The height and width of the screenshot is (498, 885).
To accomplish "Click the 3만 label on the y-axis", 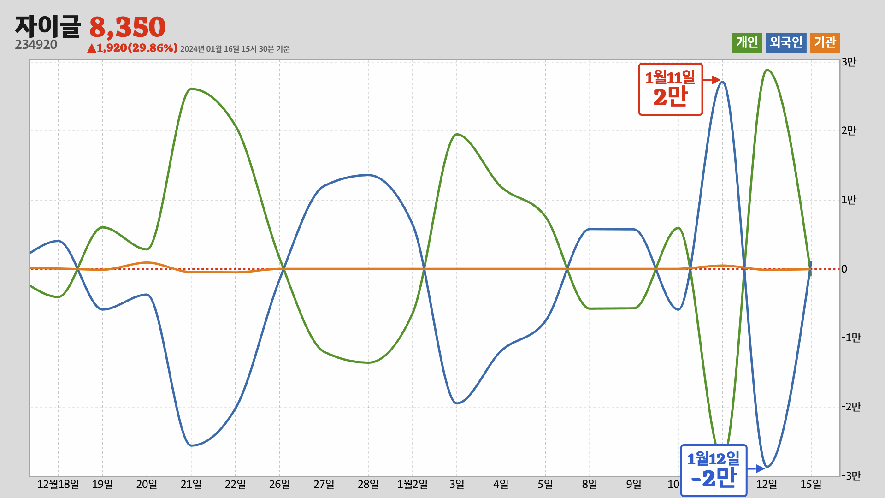I will point(849,62).
